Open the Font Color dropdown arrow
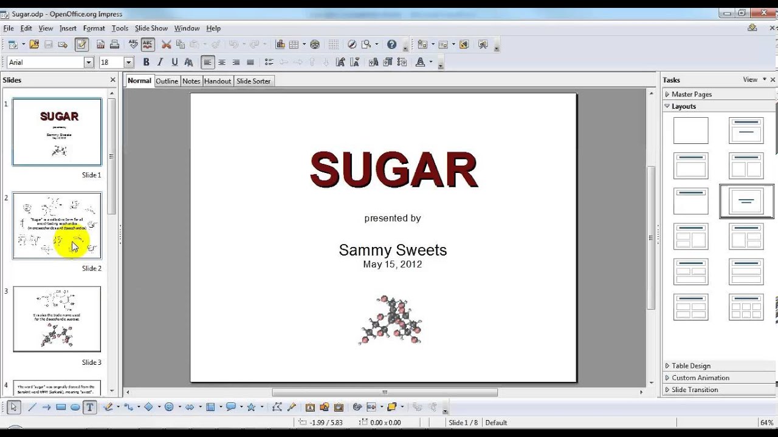Viewport: 778px width, 437px height. click(x=431, y=62)
